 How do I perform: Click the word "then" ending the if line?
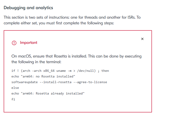click(105, 71)
